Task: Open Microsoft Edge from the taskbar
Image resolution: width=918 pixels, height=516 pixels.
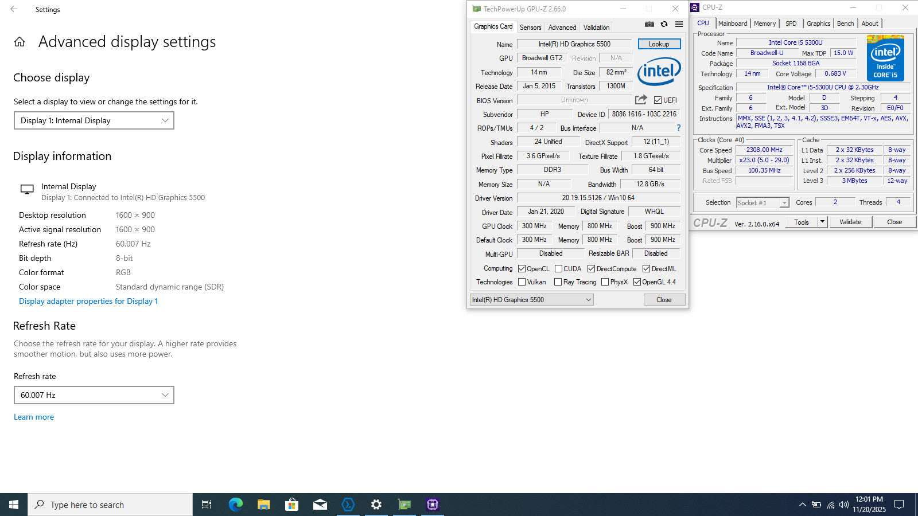Action: pos(235,505)
